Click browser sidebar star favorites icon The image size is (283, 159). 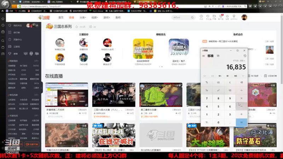coord(3,19)
